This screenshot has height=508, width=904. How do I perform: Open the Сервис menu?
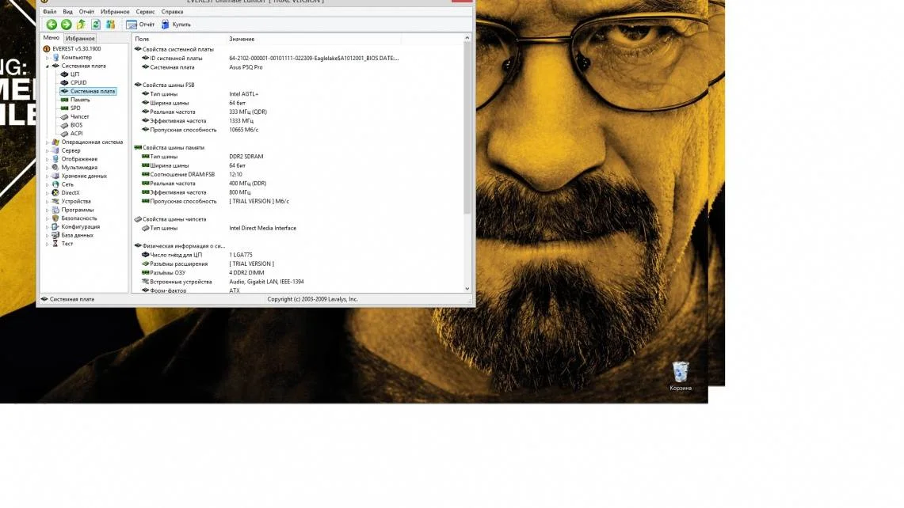click(x=145, y=12)
